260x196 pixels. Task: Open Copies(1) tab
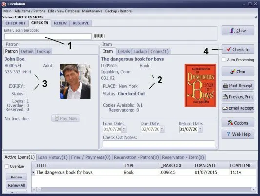coord(160,52)
